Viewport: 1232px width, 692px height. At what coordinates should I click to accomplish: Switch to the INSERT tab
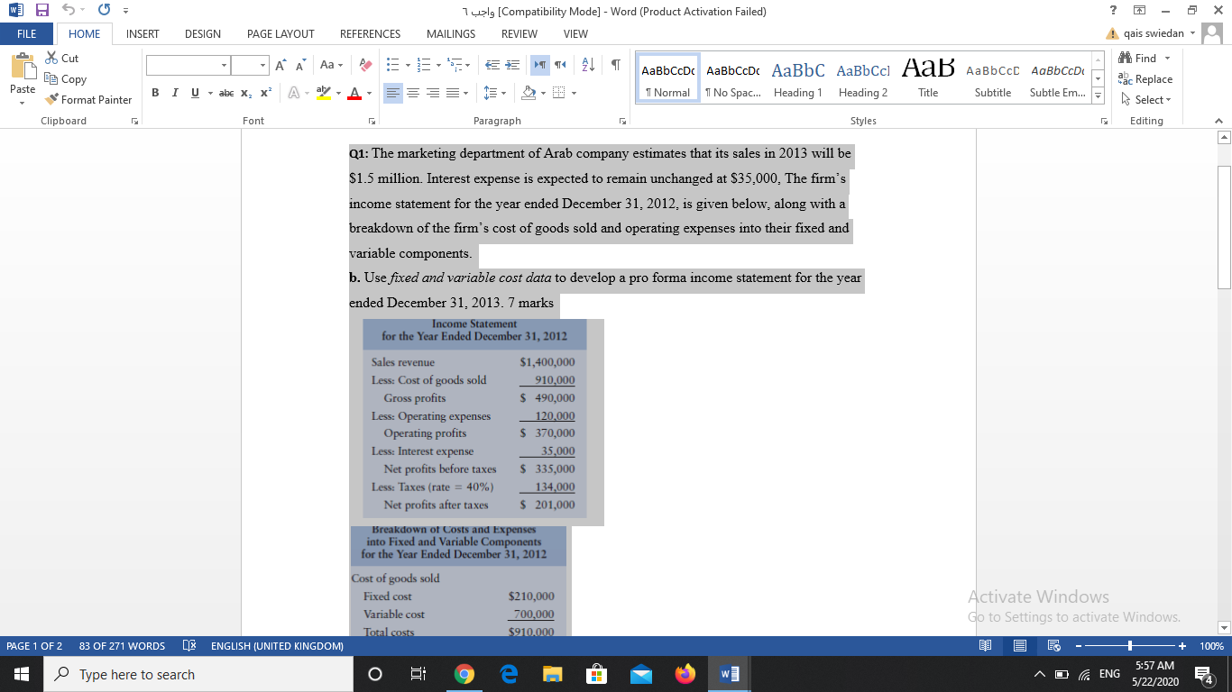[143, 33]
